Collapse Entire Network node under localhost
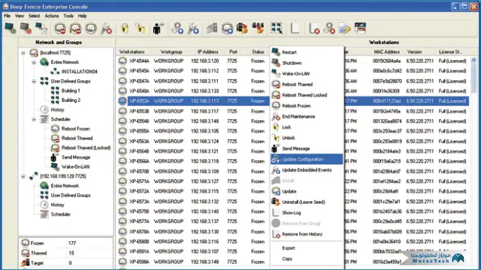The image size is (481, 270). [x=34, y=62]
